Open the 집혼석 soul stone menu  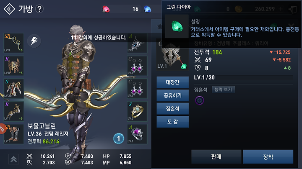point(172,109)
